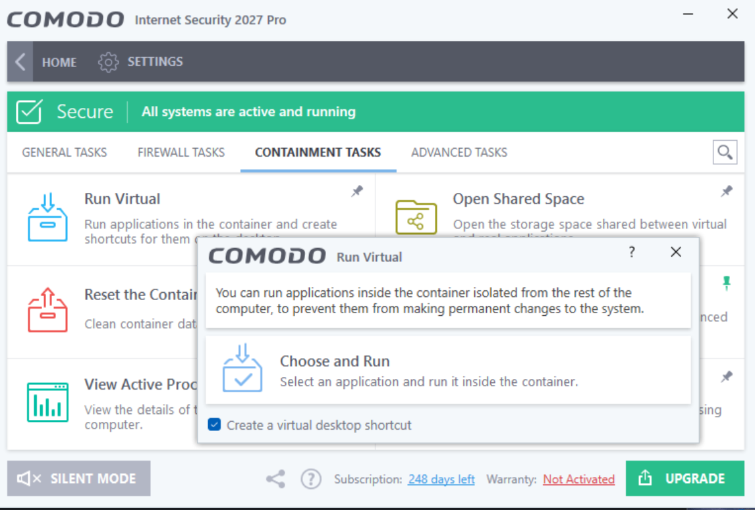Select Choose and Run option
The height and width of the screenshot is (510, 755).
(x=448, y=370)
